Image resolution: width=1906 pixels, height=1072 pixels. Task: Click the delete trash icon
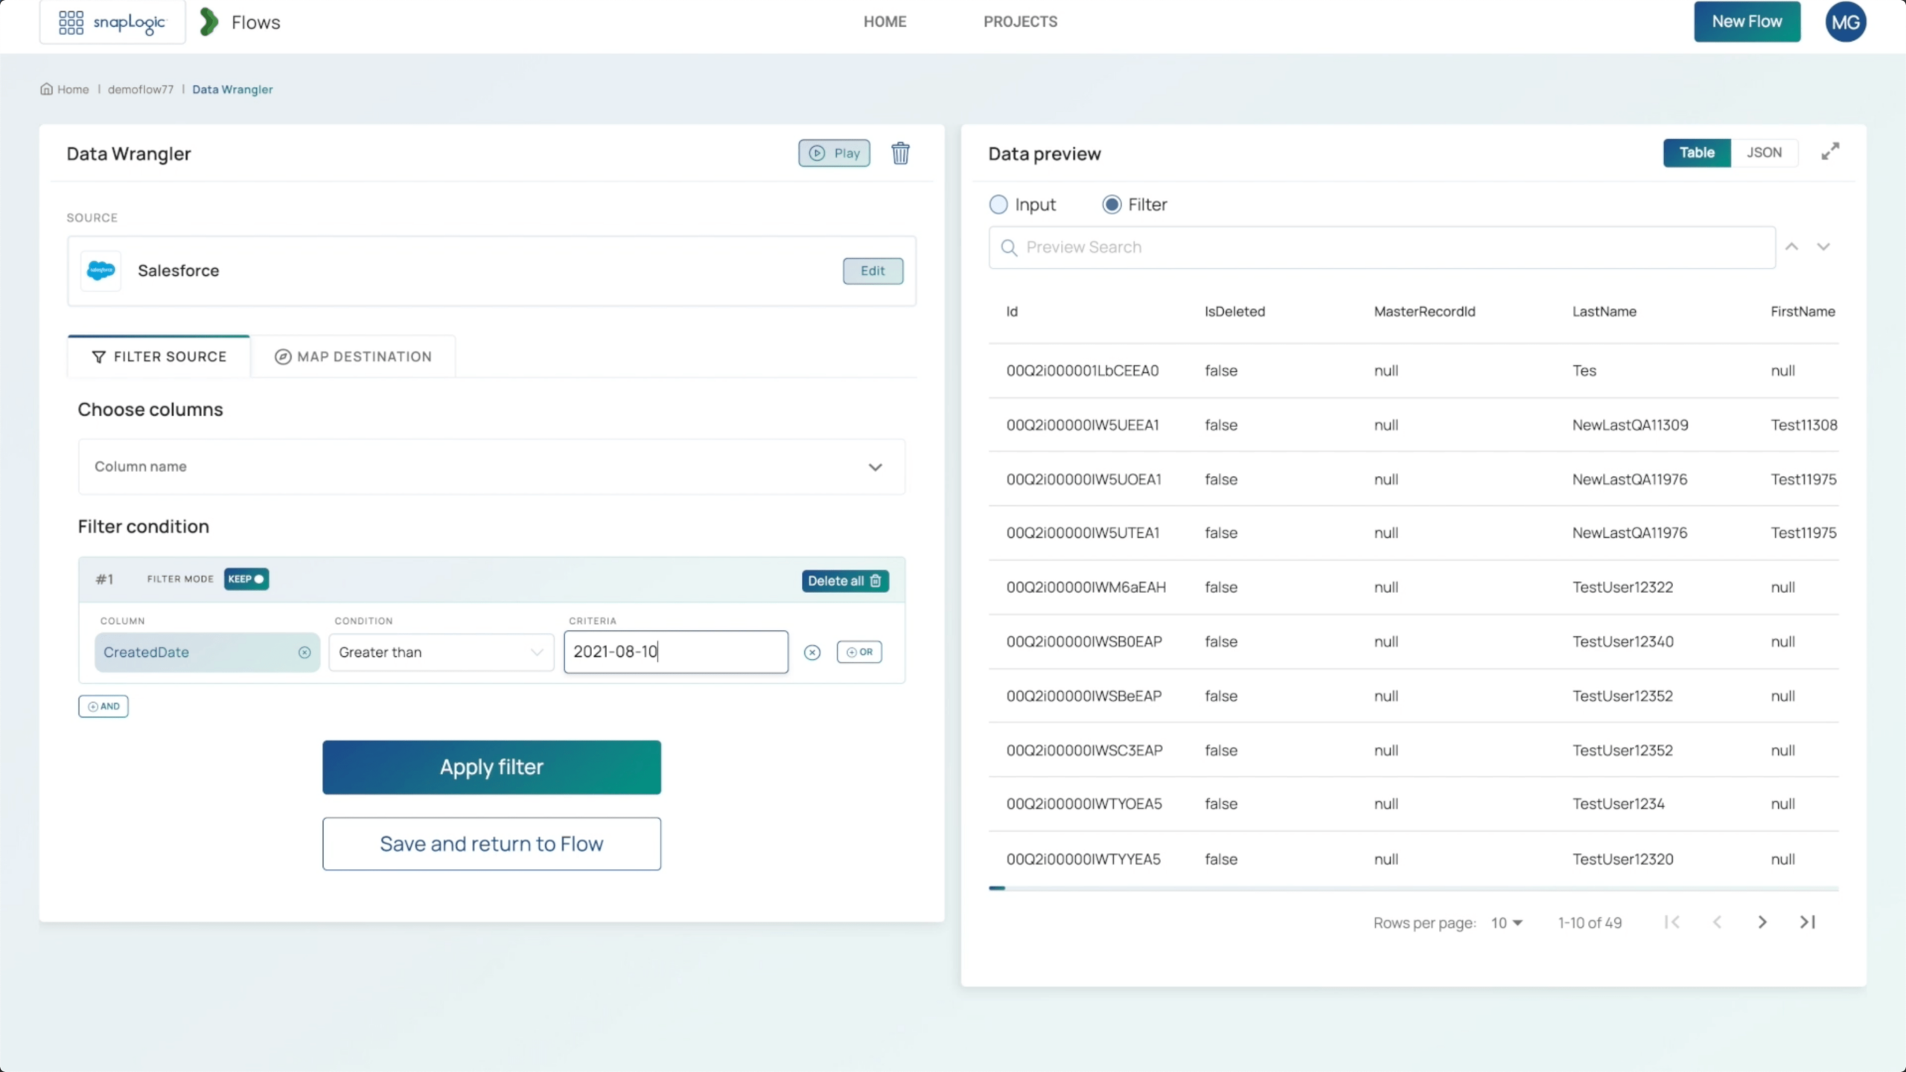pos(901,153)
